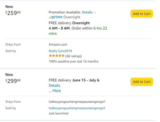Open haikouyangsushangmaoyouxiangongsi1 seller link
The width and height of the screenshot is (160, 122).
coord(77,108)
